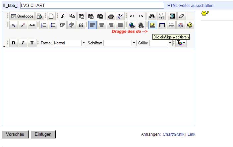
Task: Increase the indent
Action: point(72,25)
